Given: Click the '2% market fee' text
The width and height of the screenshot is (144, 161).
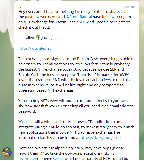Looking at the screenshot, I should click(107, 74).
